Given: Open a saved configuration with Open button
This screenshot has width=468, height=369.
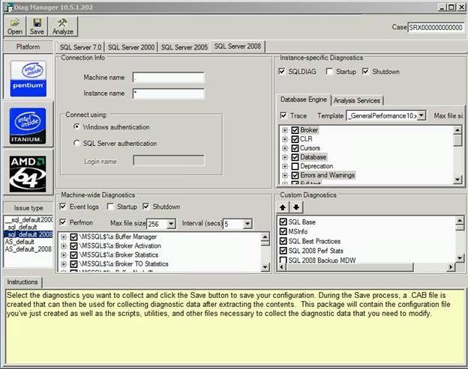Looking at the screenshot, I should click(15, 26).
